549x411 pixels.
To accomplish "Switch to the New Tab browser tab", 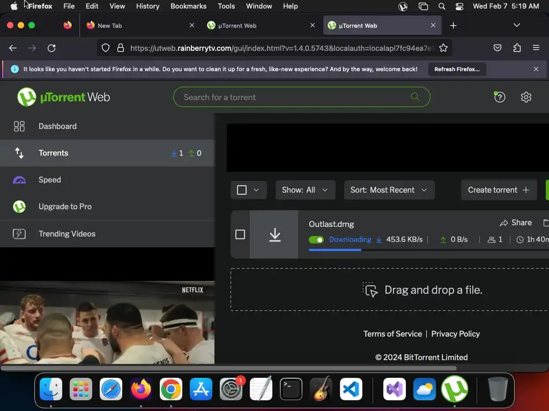I will coord(141,26).
